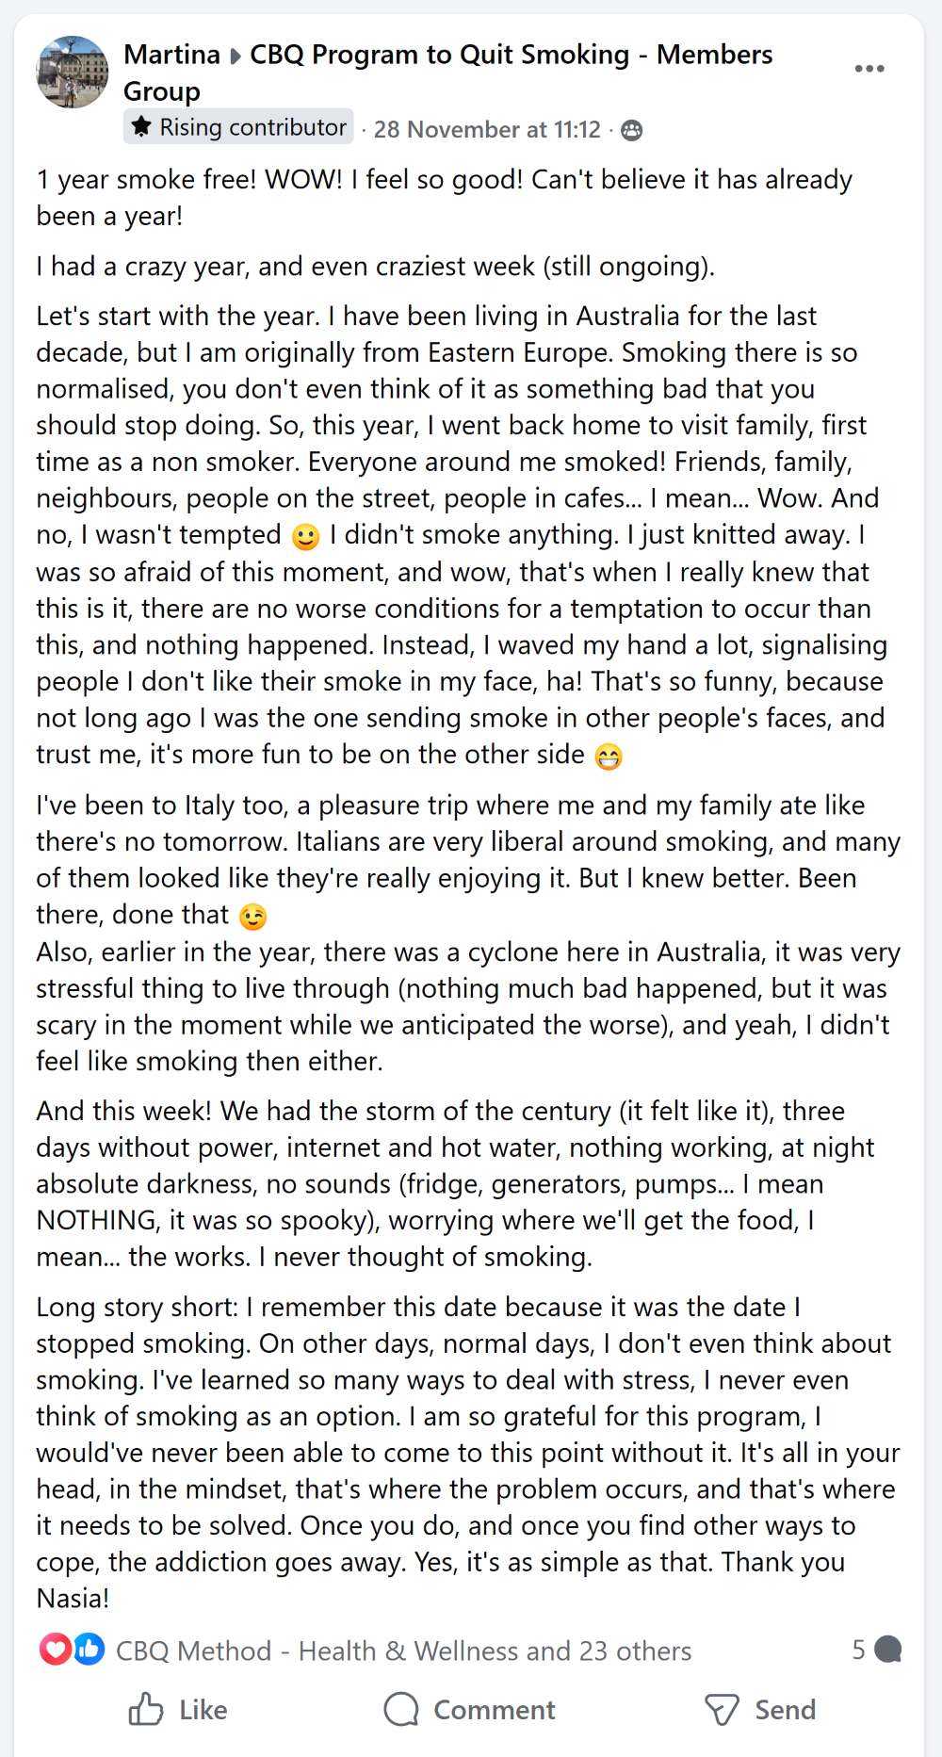Click the Comment speech bubble icon
Image resolution: width=942 pixels, height=1757 pixels.
coord(400,1710)
